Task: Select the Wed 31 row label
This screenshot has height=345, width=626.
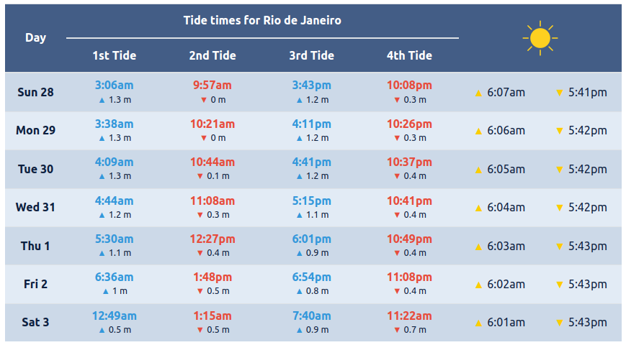Action: (x=35, y=207)
